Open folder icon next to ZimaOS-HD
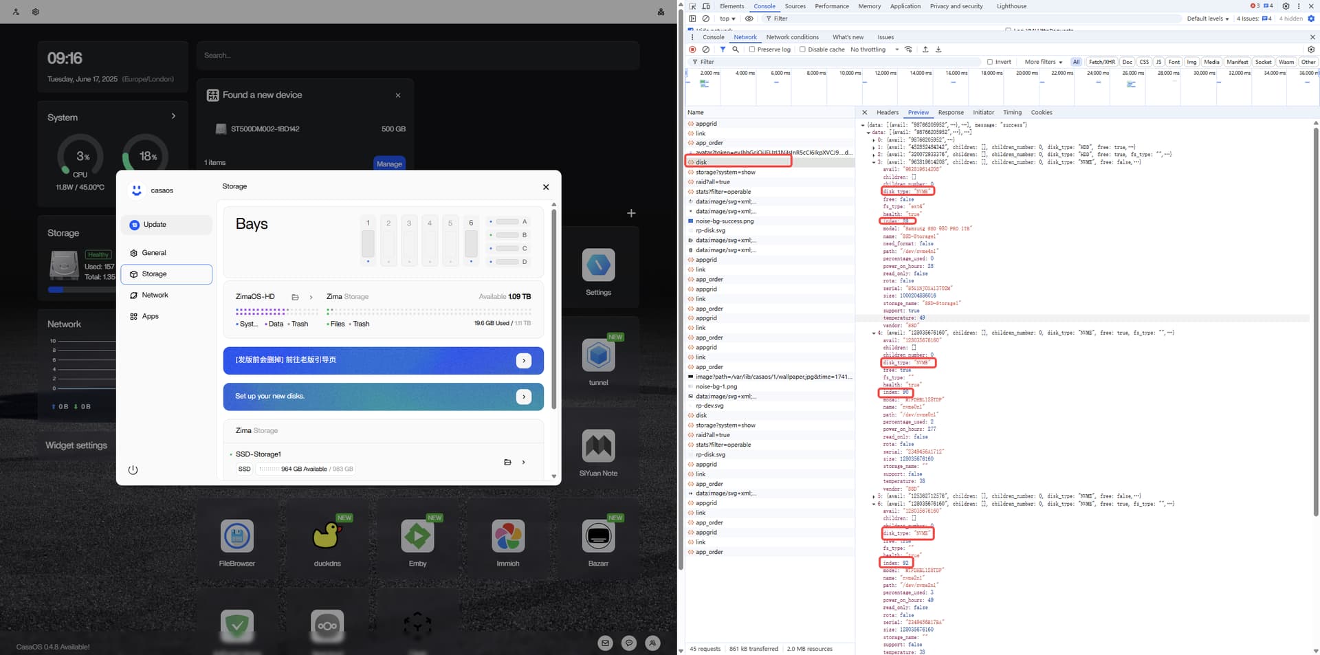This screenshot has height=655, width=1320. pyautogui.click(x=295, y=297)
